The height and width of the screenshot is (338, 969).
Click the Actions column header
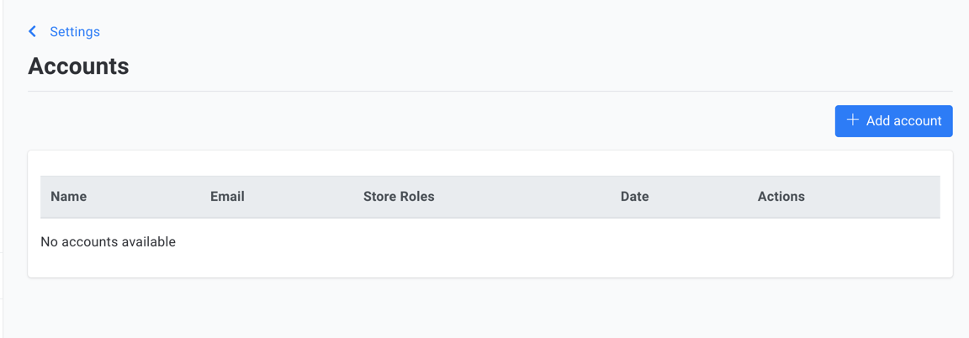tap(781, 197)
